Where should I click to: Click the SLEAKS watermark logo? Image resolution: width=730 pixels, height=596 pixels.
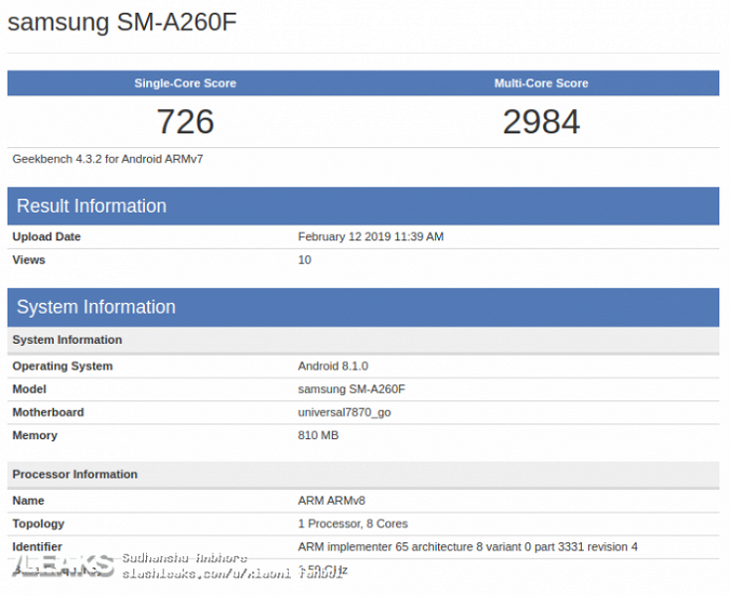pos(63,565)
